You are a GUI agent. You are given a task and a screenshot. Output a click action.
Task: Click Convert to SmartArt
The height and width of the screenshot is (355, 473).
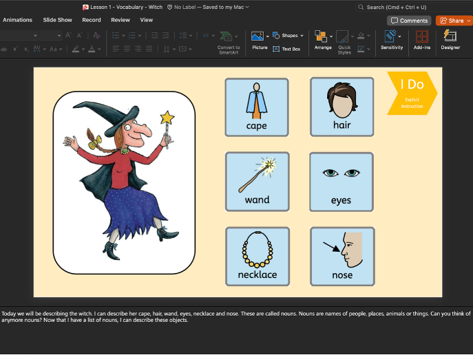click(229, 43)
